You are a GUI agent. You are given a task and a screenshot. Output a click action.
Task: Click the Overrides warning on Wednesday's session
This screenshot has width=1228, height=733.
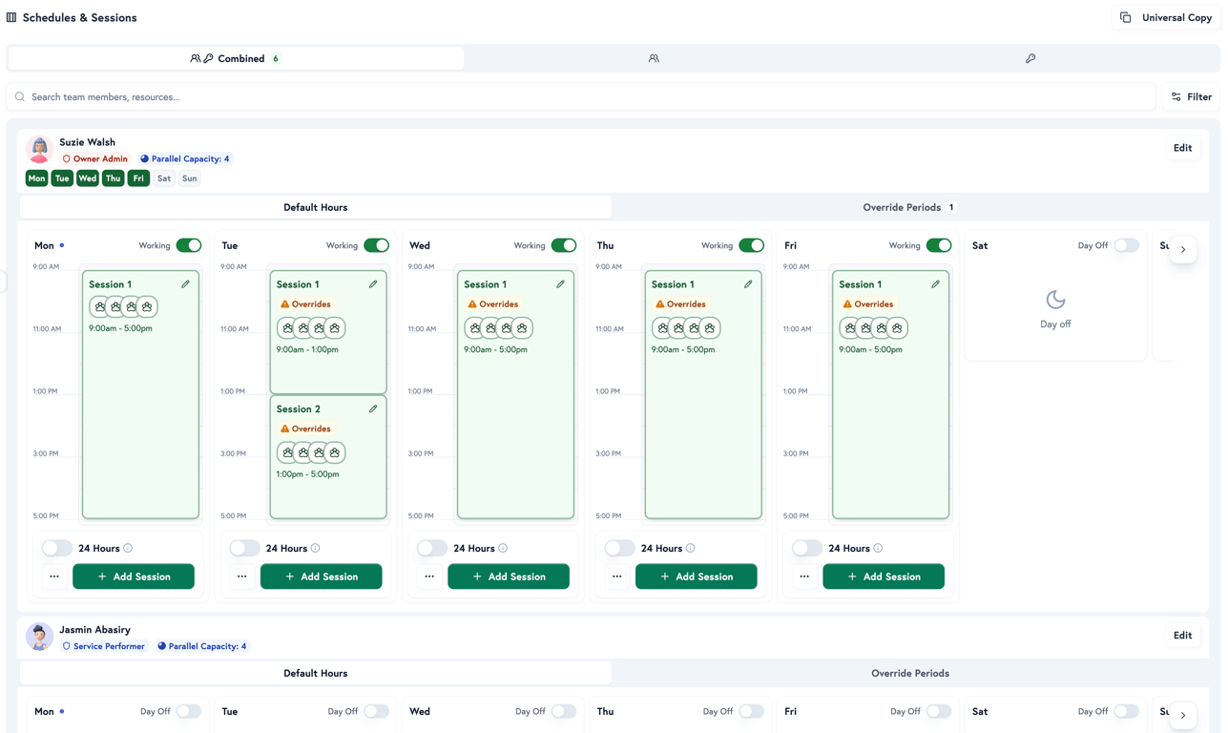pyautogui.click(x=492, y=304)
